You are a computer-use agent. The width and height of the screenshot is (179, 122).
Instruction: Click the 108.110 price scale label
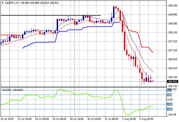pyautogui.click(x=172, y=33)
